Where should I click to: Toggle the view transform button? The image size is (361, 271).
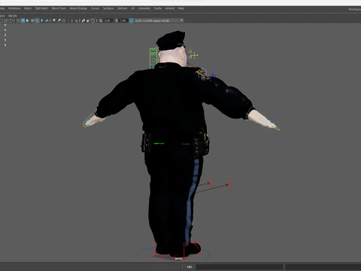pyautogui.click(x=131, y=20)
